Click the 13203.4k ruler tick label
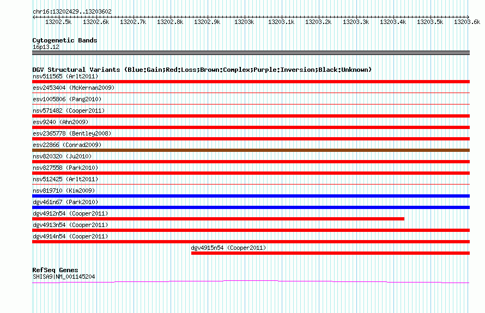The width and height of the screenshot is (485, 313). (x=393, y=22)
